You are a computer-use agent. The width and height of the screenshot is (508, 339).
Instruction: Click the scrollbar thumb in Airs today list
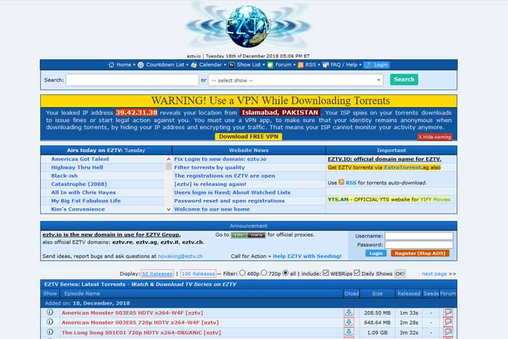click(x=169, y=166)
